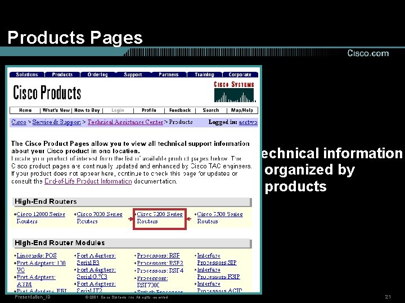
Task: Switch to the Support tab
Action: click(x=133, y=75)
